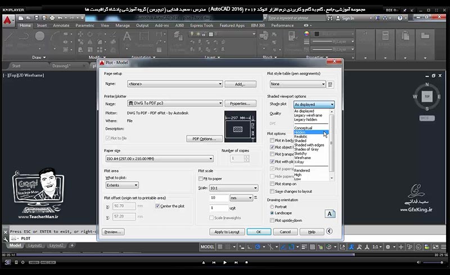
Task: Toggle Plot upside-down checkbox
Action: [x=272, y=220]
